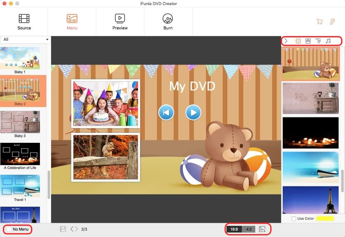This screenshot has width=345, height=237.
Task: Click the key registration icon
Action: [x=333, y=22]
